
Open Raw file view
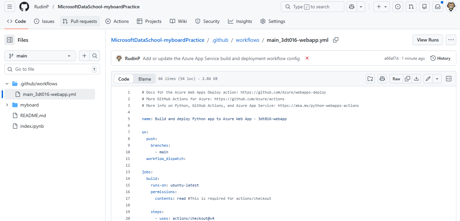(396, 79)
